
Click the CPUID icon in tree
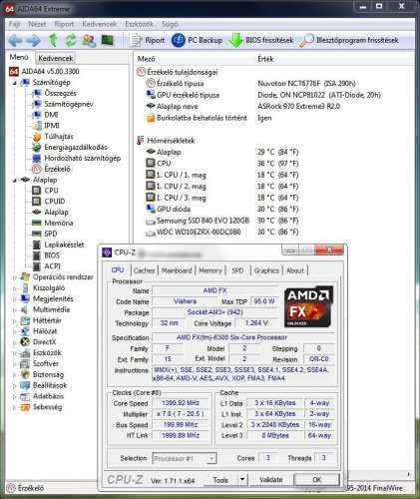pos(37,202)
